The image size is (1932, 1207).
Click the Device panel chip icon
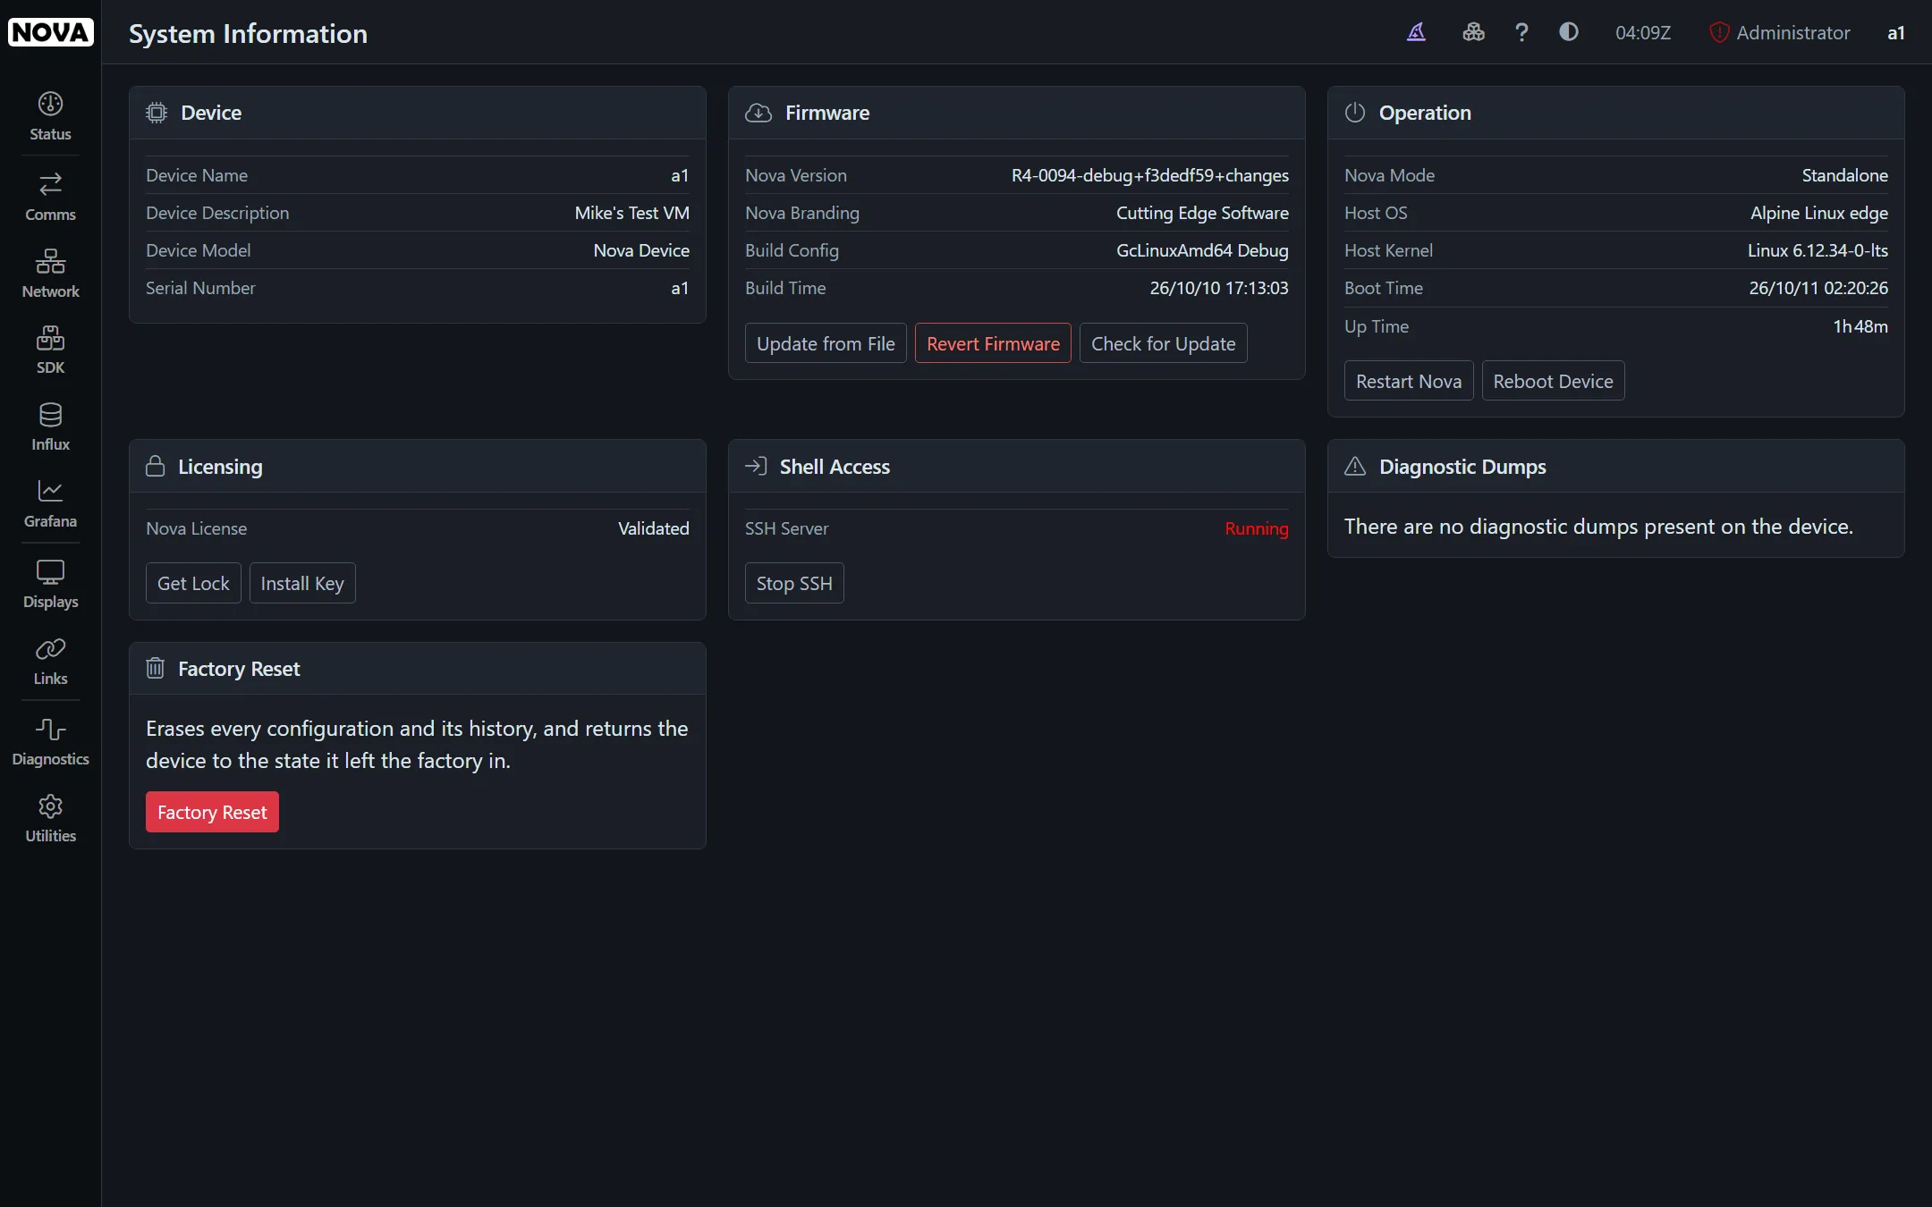pos(157,113)
